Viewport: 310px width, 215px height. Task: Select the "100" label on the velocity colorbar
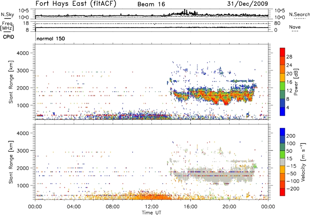[291, 143]
